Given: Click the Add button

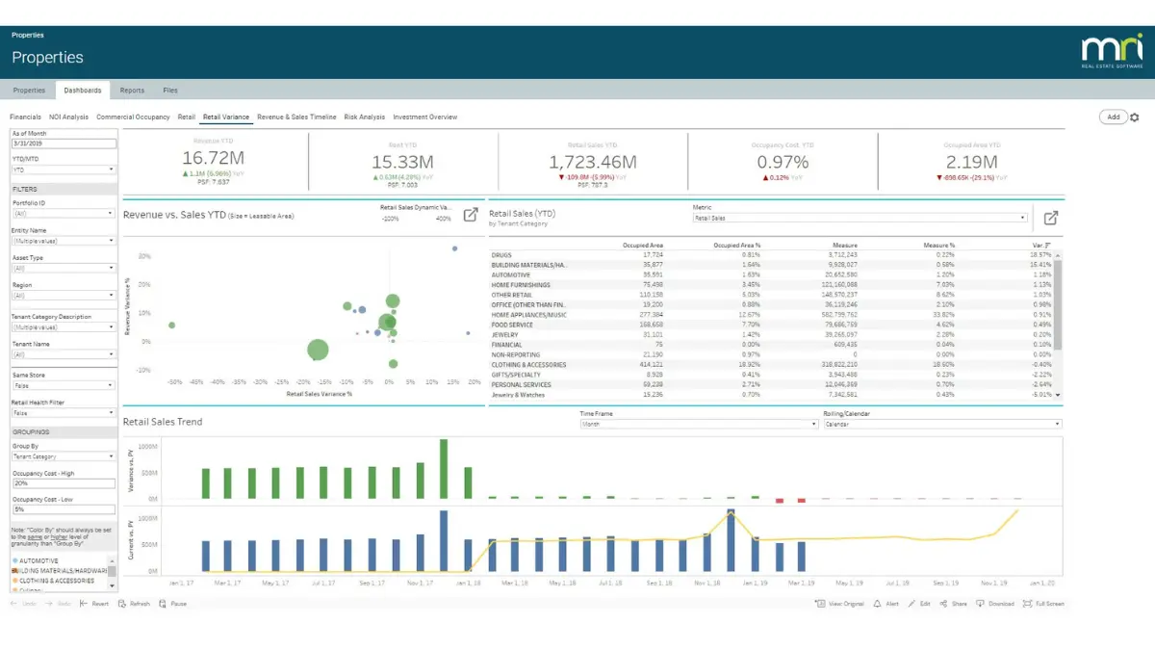Looking at the screenshot, I should (1113, 117).
